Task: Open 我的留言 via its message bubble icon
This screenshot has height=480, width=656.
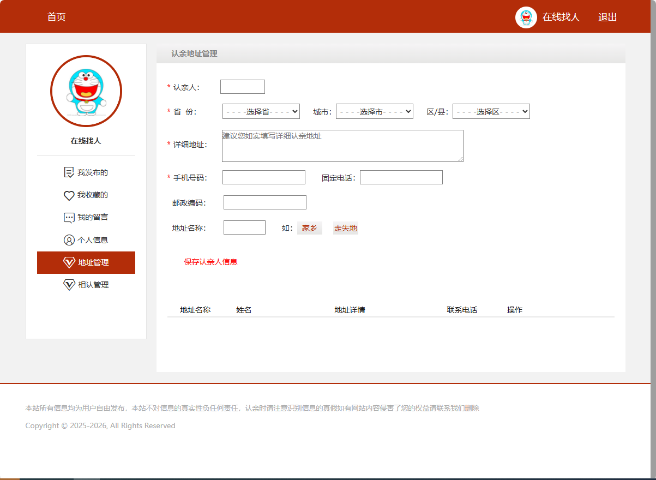Action: (x=68, y=217)
